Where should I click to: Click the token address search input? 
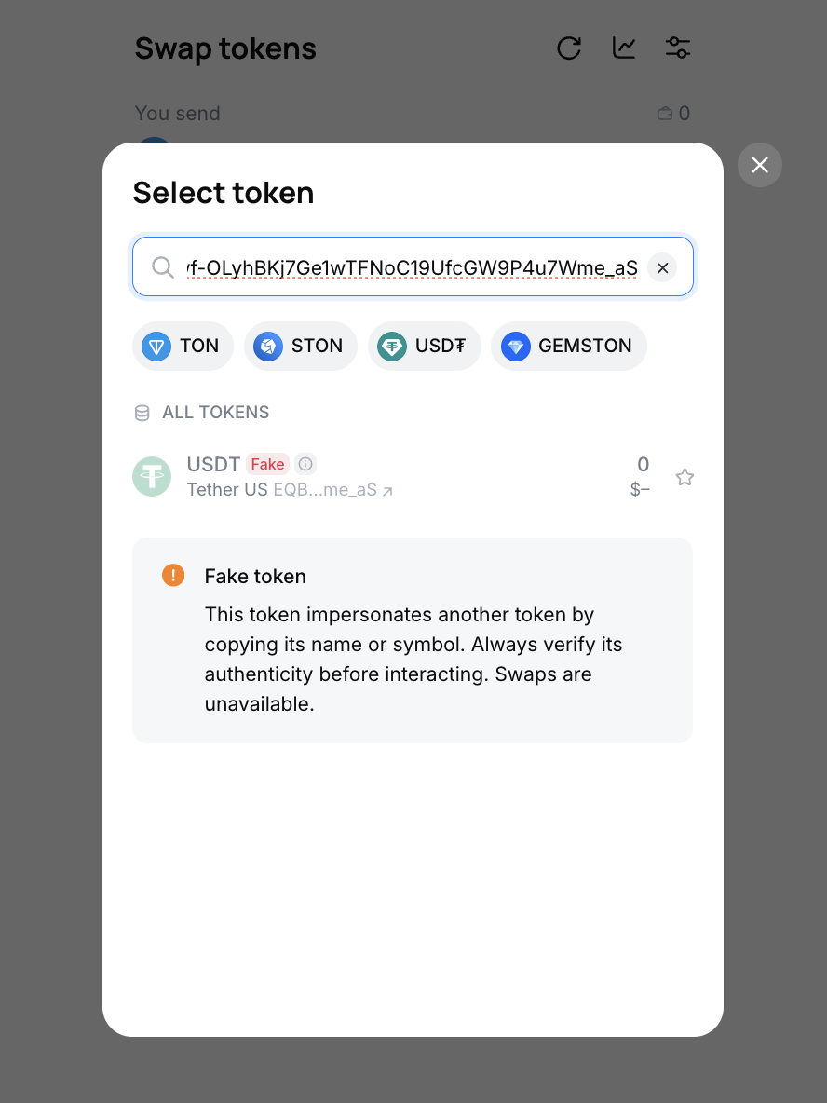point(412,268)
